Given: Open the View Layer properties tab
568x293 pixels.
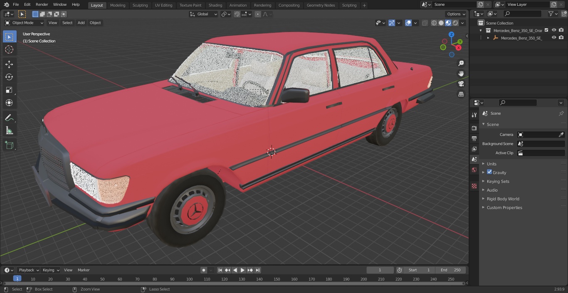Looking at the screenshot, I should pyautogui.click(x=474, y=149).
